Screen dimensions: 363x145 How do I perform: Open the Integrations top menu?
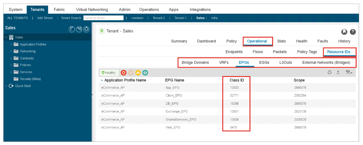tap(200, 9)
